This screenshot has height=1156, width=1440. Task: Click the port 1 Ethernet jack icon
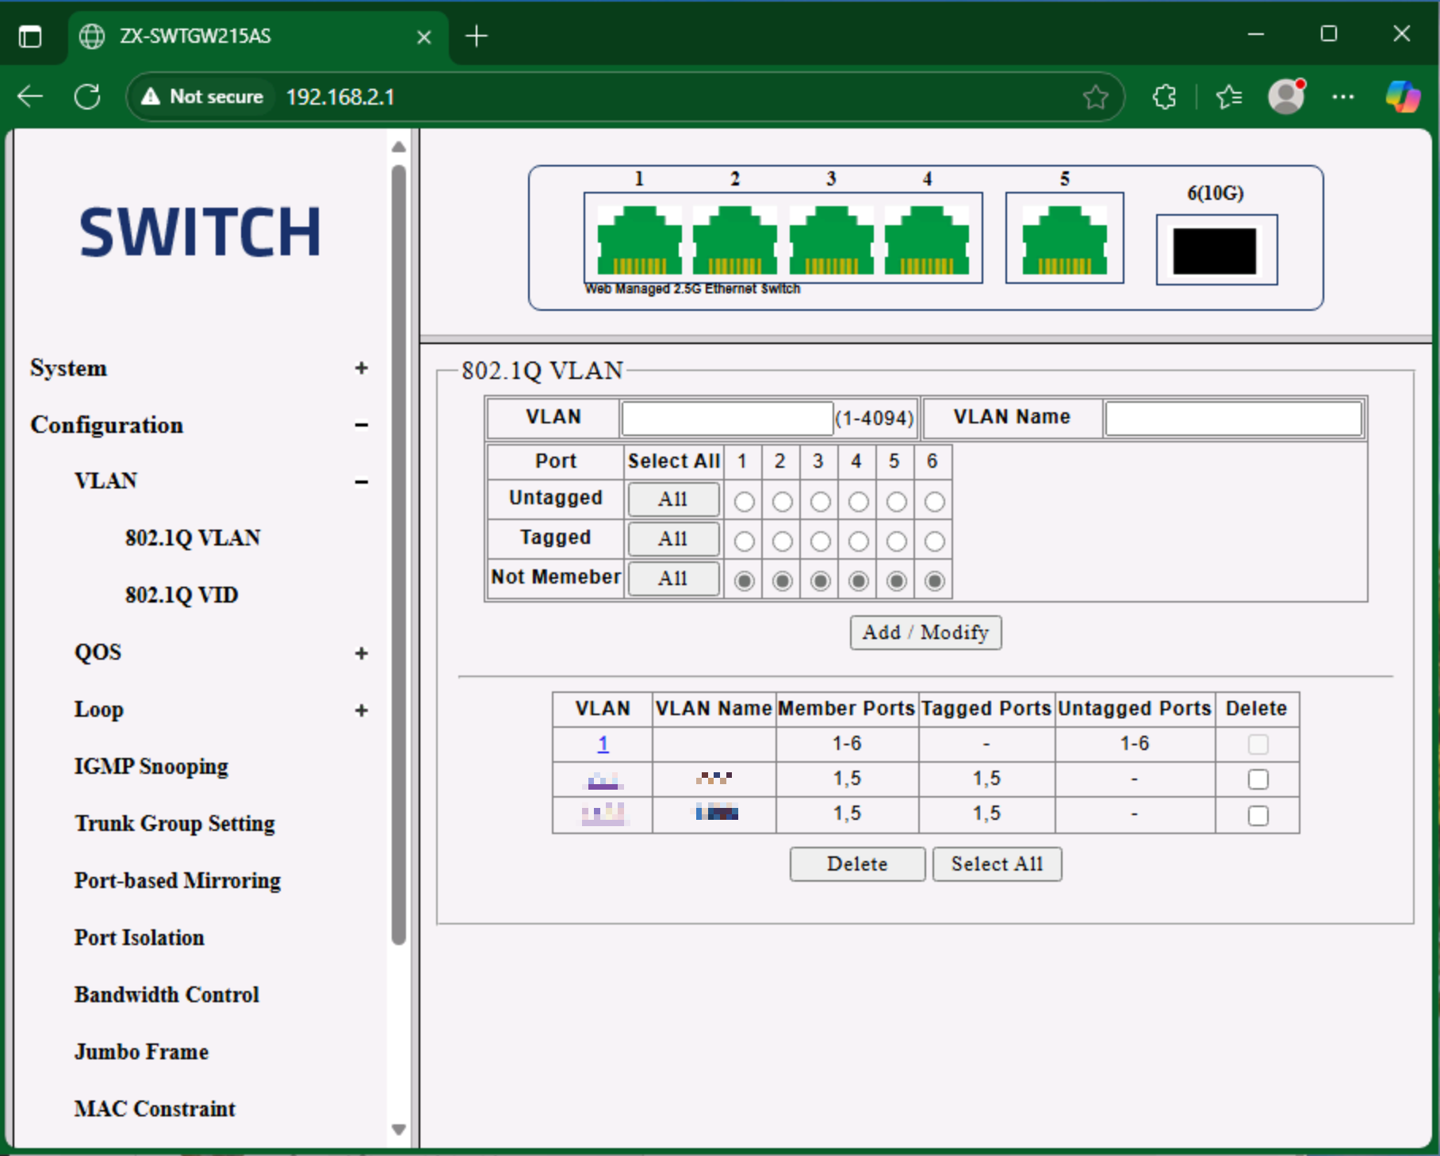pyautogui.click(x=639, y=239)
